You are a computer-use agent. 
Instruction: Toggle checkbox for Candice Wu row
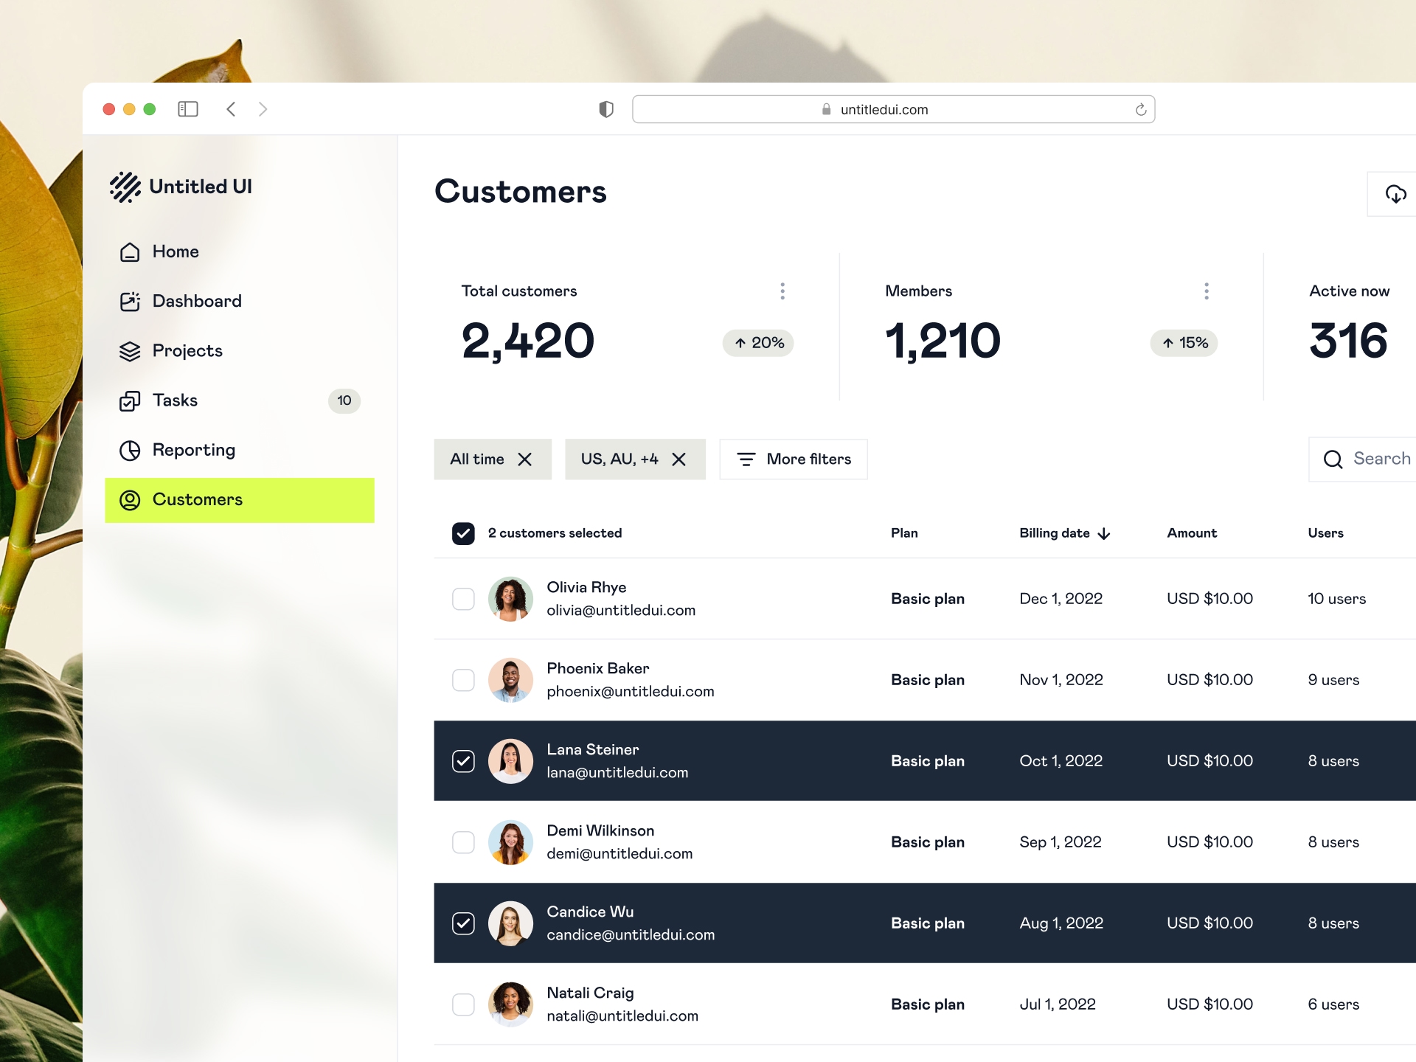pos(464,923)
